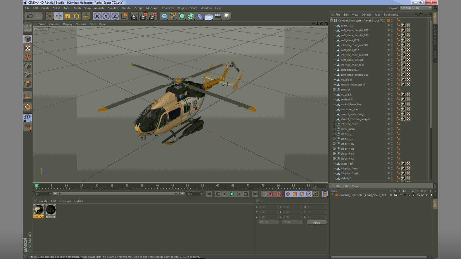This screenshot has height=259, width=461.
Task: Open the floor environment icon
Action: point(209,16)
